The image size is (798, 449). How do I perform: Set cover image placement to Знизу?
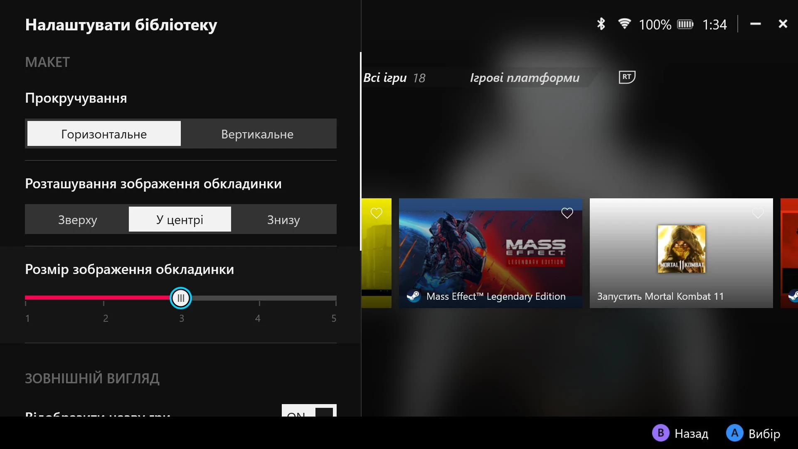(283, 219)
